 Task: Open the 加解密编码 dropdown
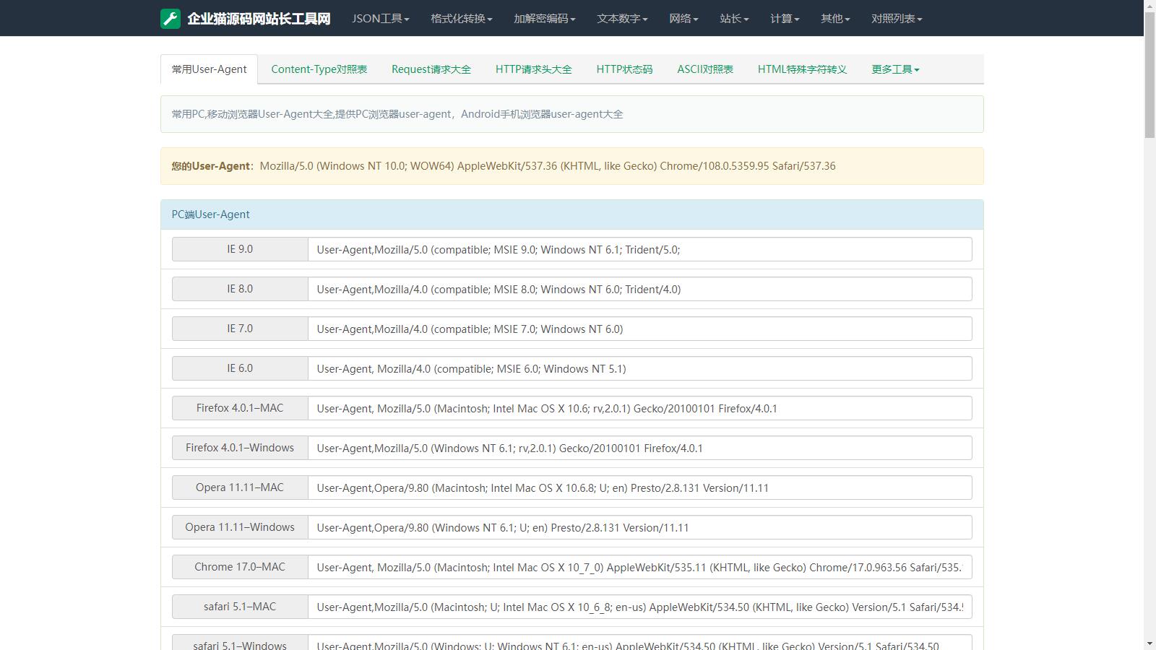pos(544,19)
